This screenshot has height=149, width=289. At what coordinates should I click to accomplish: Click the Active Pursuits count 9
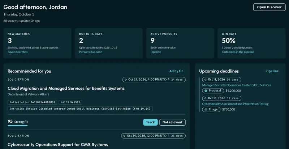152,41
